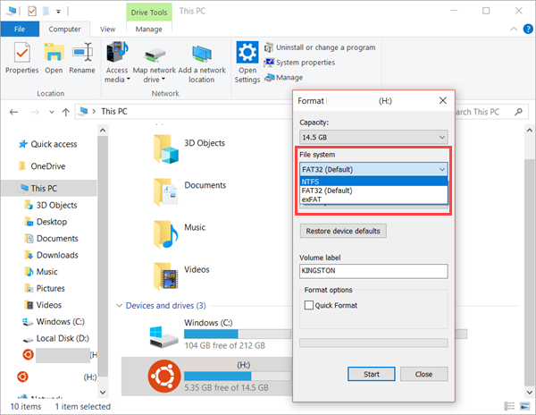536x415 pixels.
Task: Click the up directory arrow
Action: pos(65,112)
